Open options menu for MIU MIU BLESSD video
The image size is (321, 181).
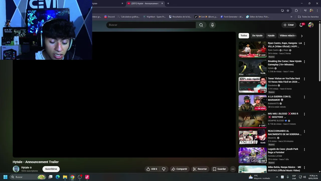click(x=304, y=114)
